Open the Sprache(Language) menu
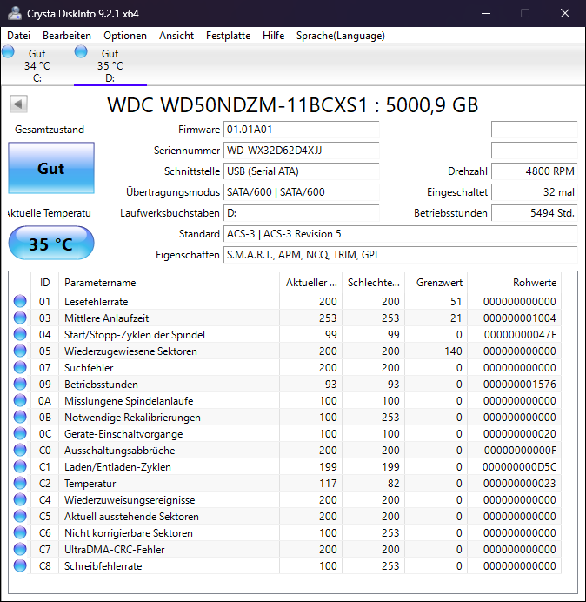This screenshot has height=602, width=586. (x=341, y=36)
